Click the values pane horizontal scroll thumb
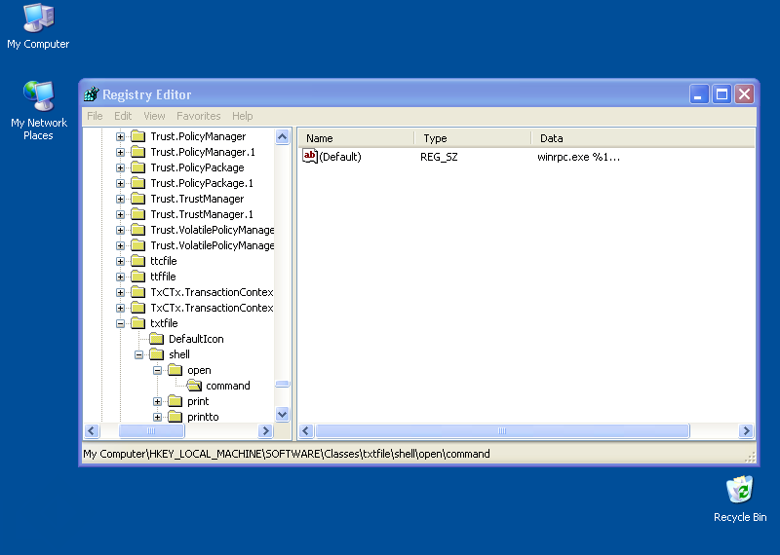Screen dimensions: 780x555 click(502, 430)
